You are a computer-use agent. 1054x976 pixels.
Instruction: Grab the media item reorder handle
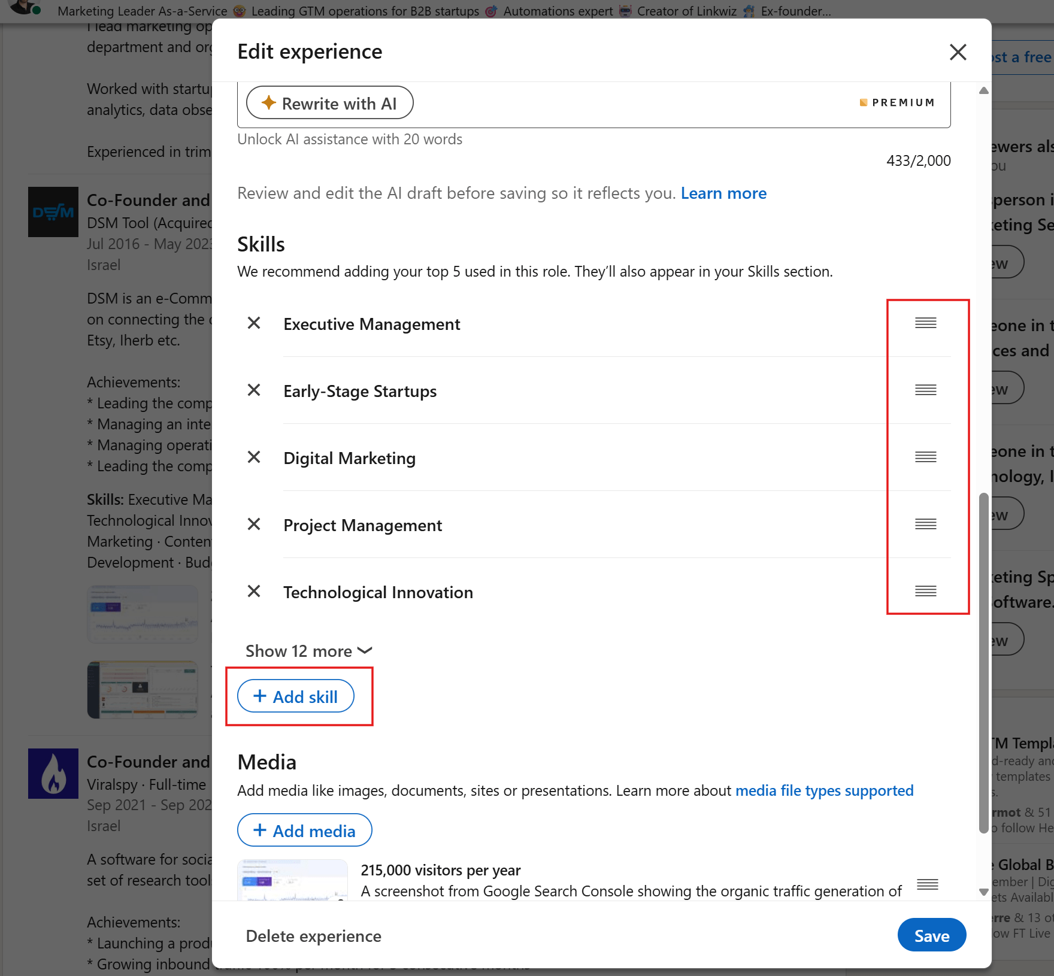tap(927, 884)
